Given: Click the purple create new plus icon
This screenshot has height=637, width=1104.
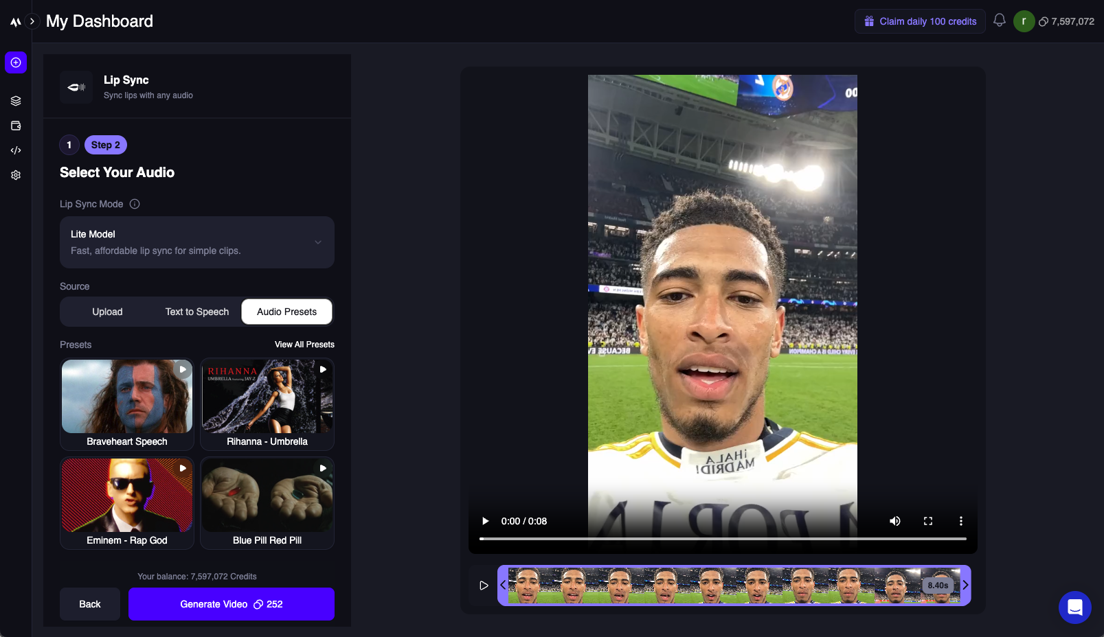Looking at the screenshot, I should [x=16, y=62].
